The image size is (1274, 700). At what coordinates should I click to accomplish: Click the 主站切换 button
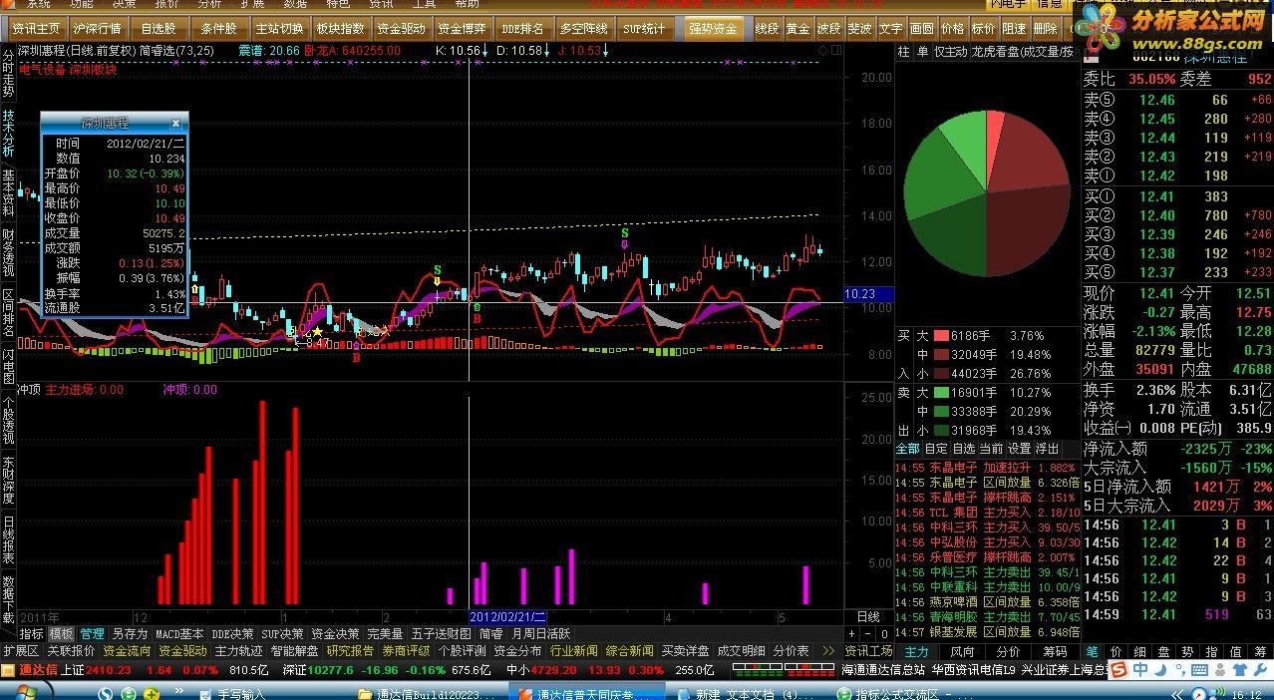[279, 28]
